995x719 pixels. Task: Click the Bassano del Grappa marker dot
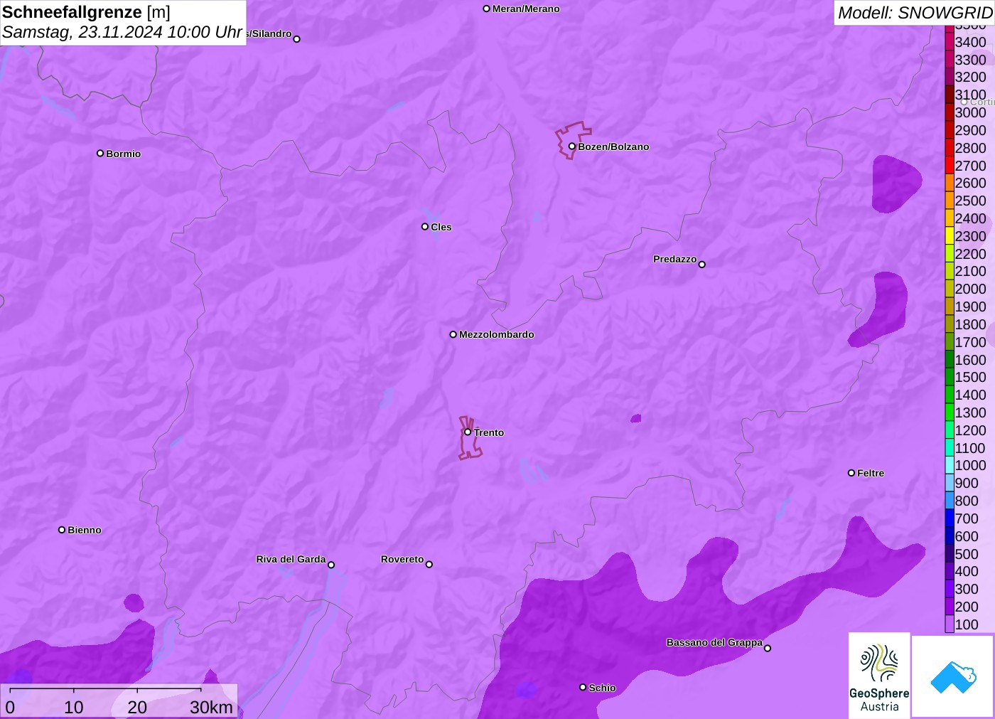768,648
